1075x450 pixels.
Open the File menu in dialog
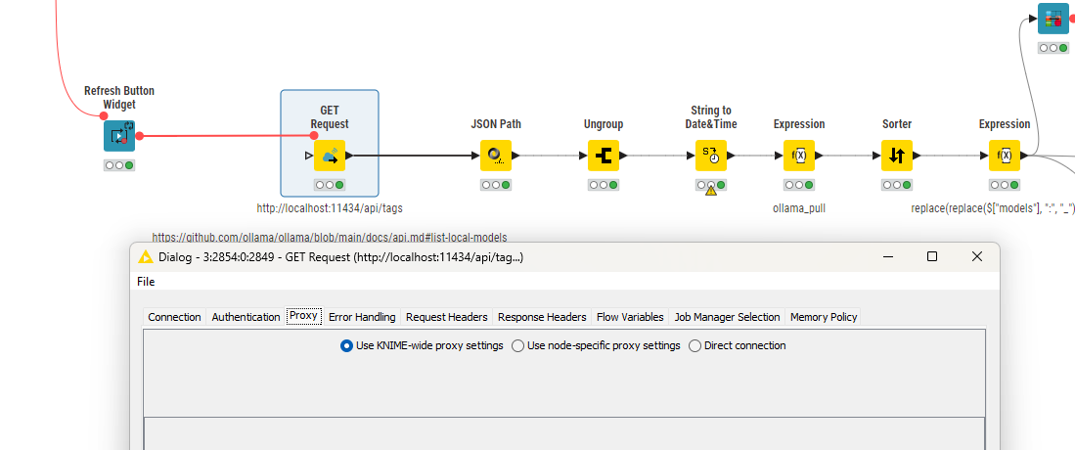(x=146, y=282)
